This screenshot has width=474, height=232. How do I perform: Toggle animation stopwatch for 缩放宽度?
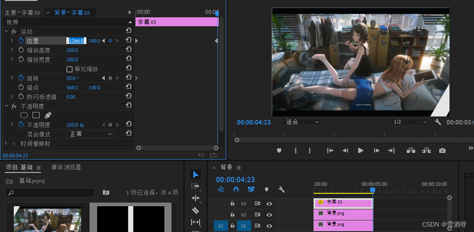coord(21,60)
